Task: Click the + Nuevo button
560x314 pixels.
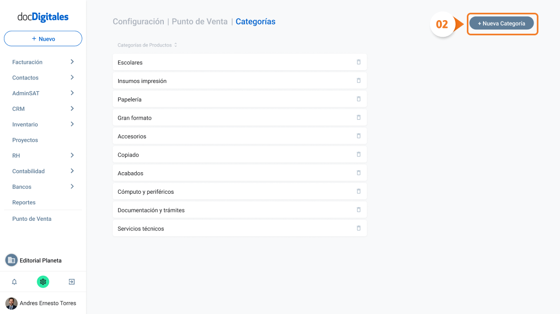Action: [43, 39]
